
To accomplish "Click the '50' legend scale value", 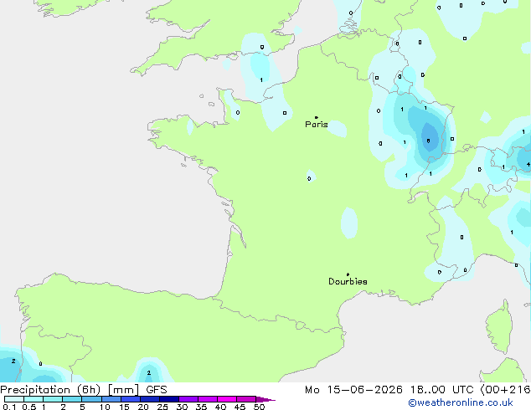I will pos(259,407).
